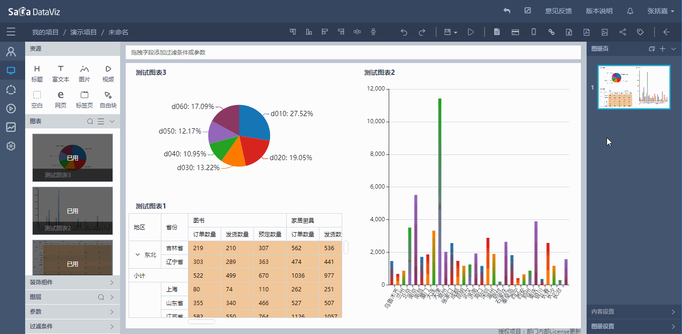Viewport: 682px width, 334px height.
Task: Export as image using the toolbar icon
Action: tap(605, 32)
